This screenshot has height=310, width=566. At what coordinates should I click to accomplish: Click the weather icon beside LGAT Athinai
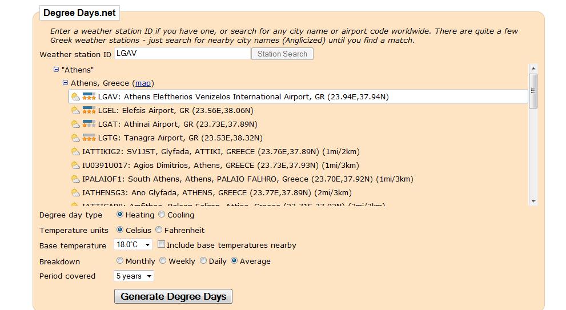point(75,124)
